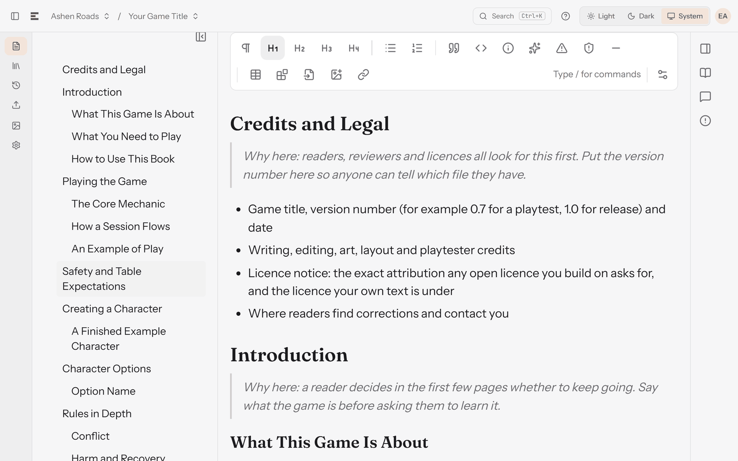Click the sparkles AI icon
The image size is (738, 461).
point(535,48)
